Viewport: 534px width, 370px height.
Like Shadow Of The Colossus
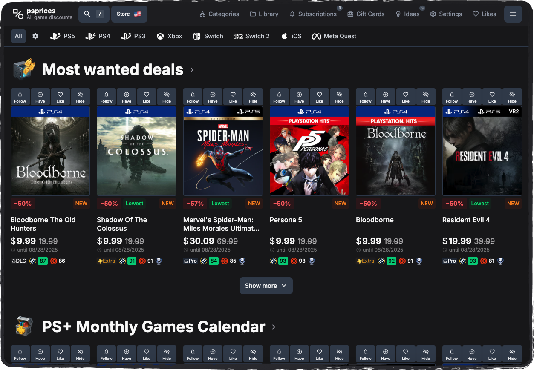coord(147,97)
